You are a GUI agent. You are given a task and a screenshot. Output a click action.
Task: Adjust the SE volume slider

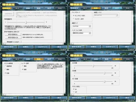click(105, 73)
